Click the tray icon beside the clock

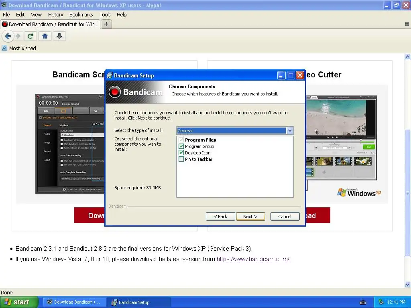click(381, 302)
